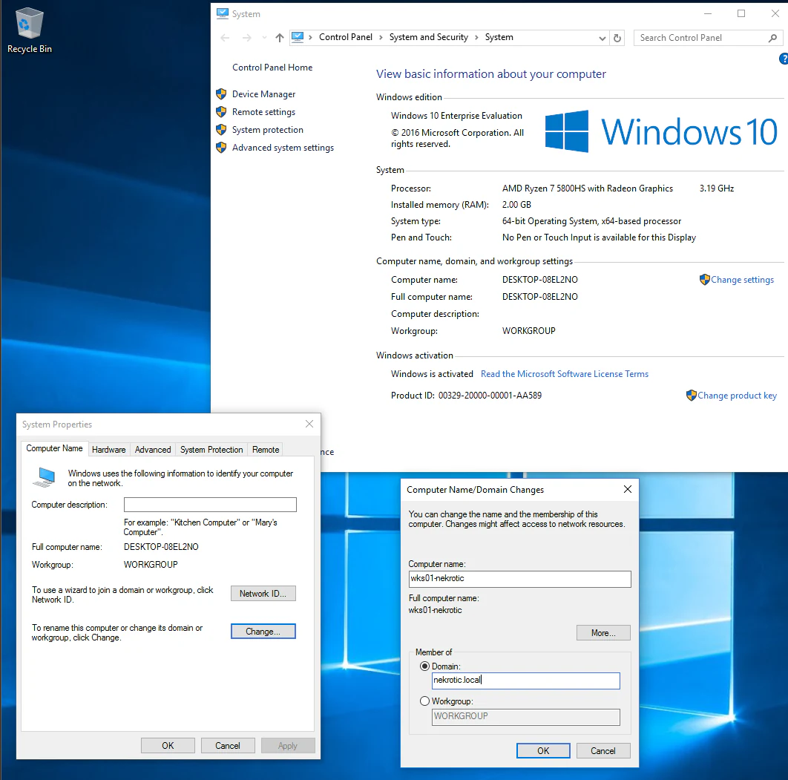Close the Computer Name/Domain Changes dialog
The image size is (788, 780).
pos(628,489)
